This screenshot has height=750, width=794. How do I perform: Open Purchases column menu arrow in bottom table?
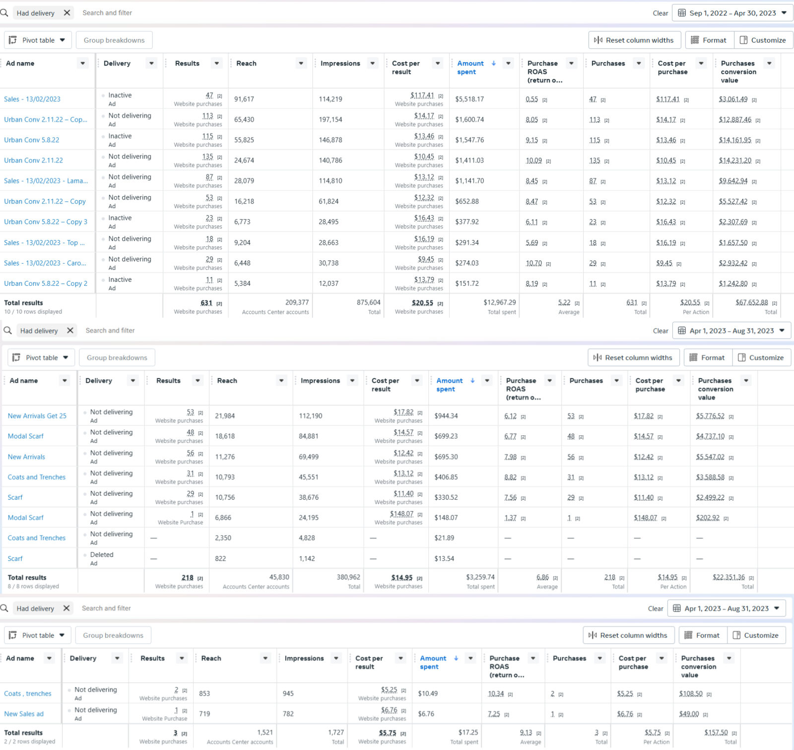pyautogui.click(x=600, y=658)
